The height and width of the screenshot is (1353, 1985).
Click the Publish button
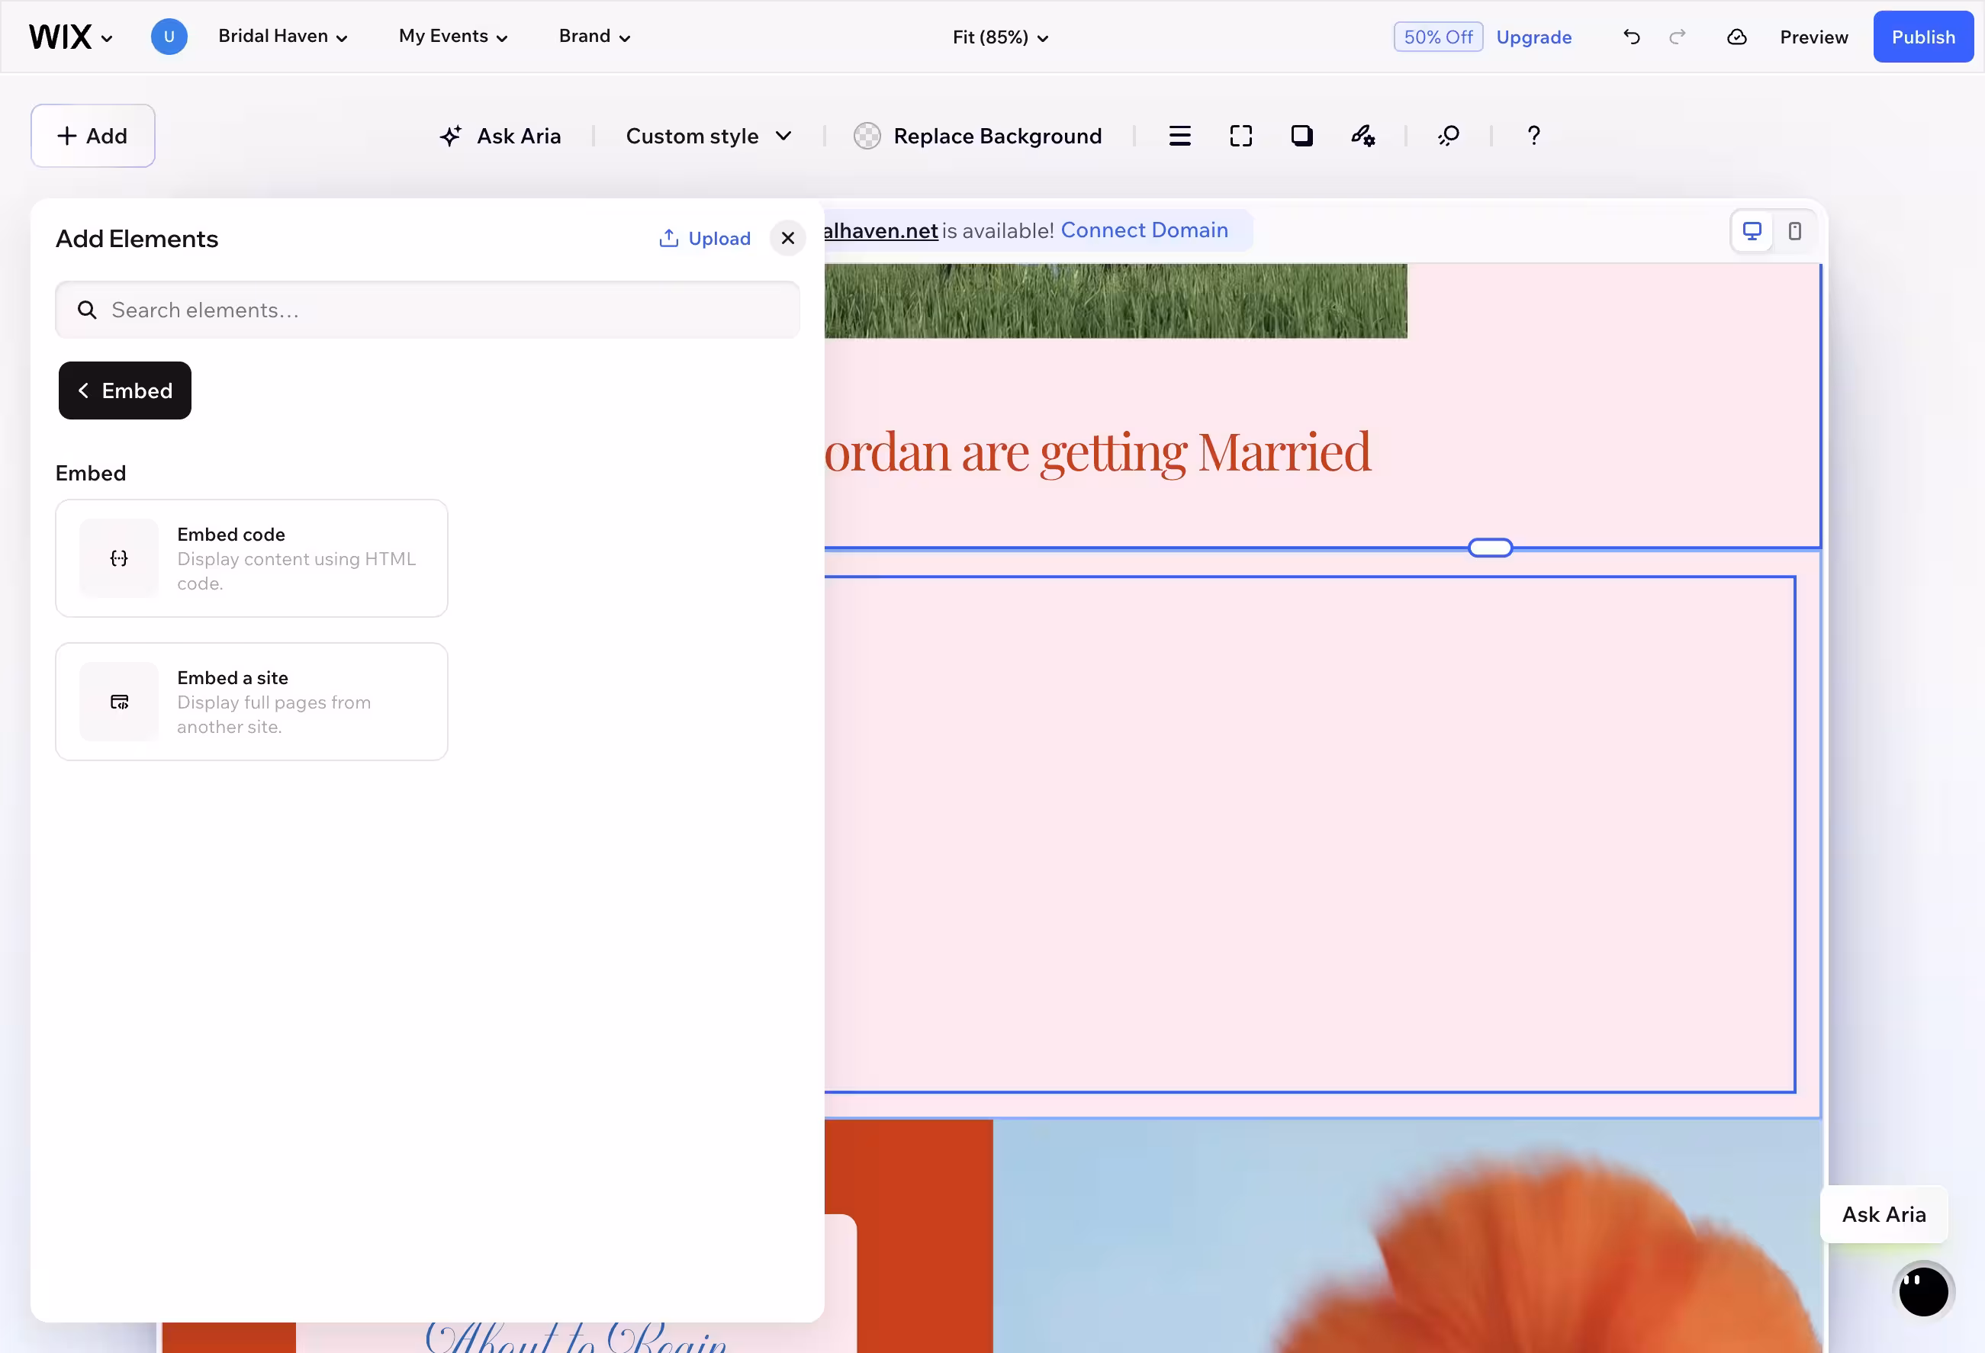[x=1922, y=37]
